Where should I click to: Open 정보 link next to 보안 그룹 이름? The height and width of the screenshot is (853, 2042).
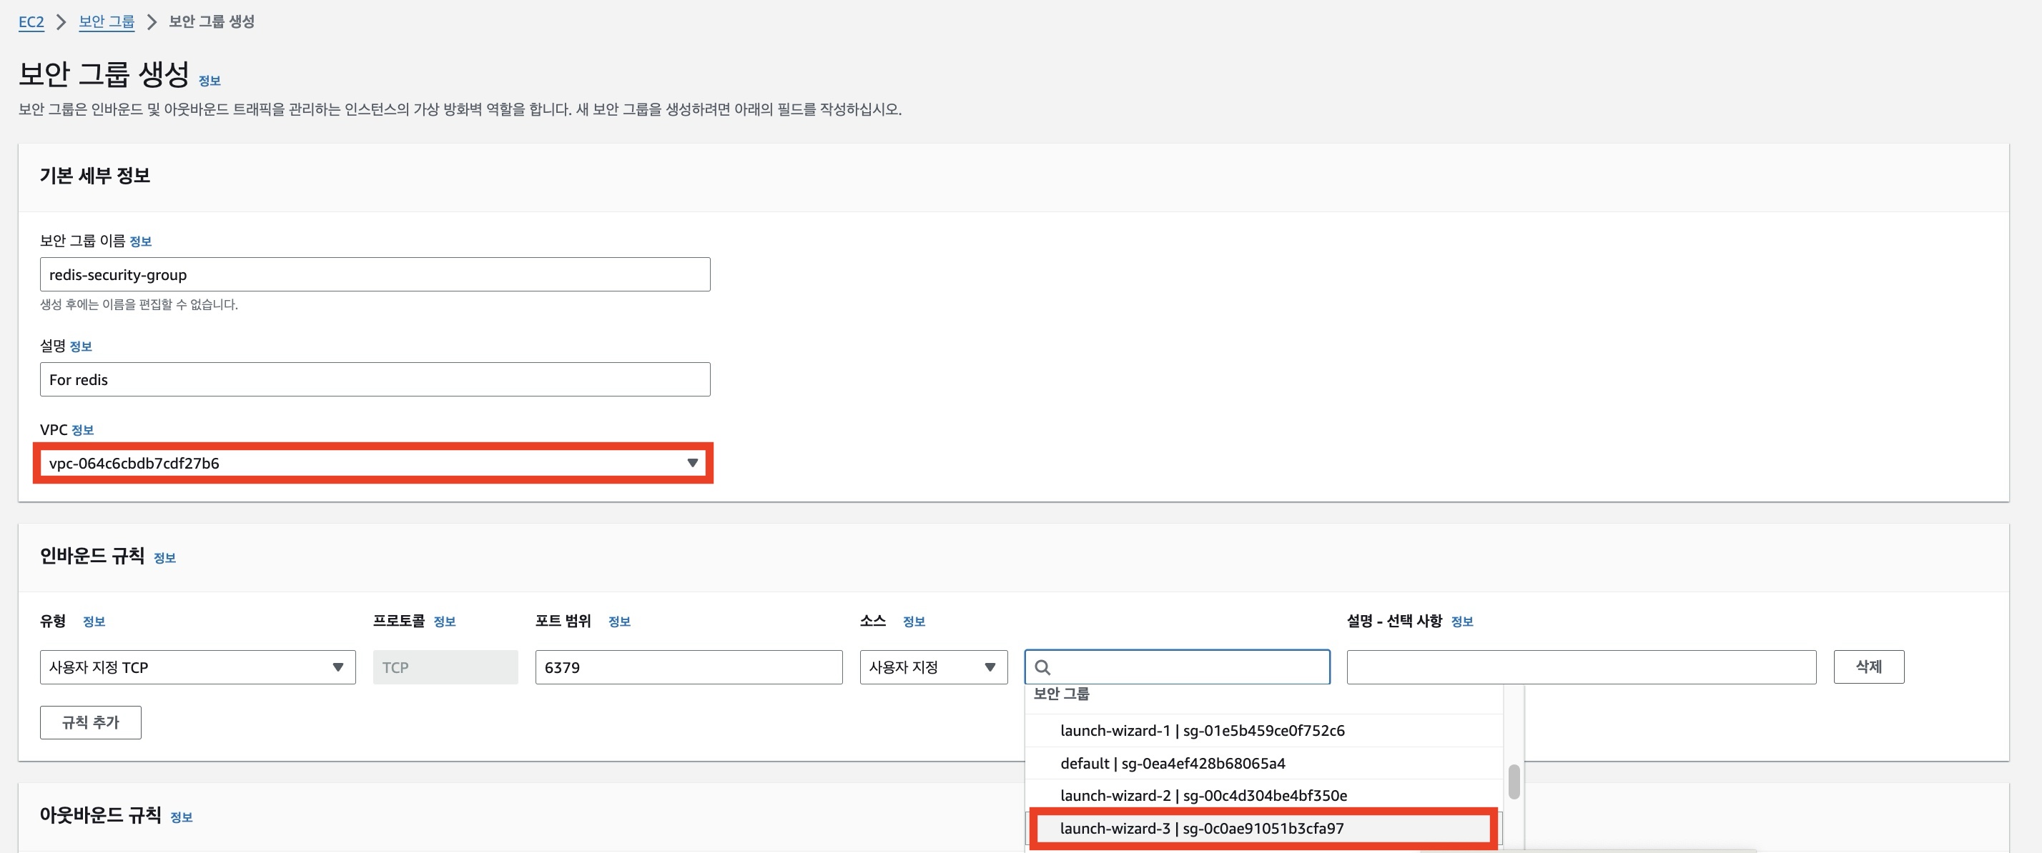pyautogui.click(x=140, y=241)
